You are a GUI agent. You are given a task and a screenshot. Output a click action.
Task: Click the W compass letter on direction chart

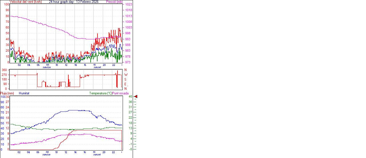(x=126, y=75)
